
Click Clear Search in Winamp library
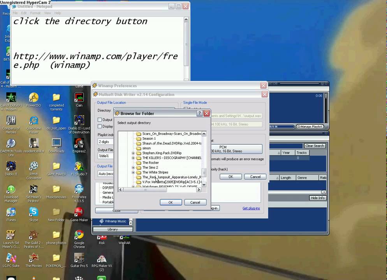(x=315, y=146)
